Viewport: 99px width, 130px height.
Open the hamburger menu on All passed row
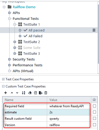(x=94, y=30)
